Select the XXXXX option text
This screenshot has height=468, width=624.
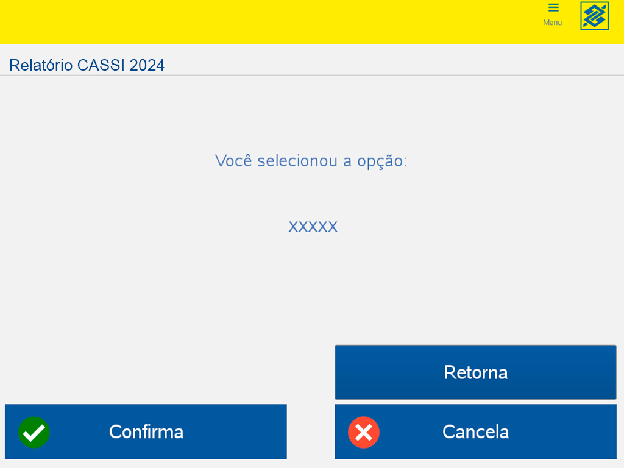coord(313,227)
